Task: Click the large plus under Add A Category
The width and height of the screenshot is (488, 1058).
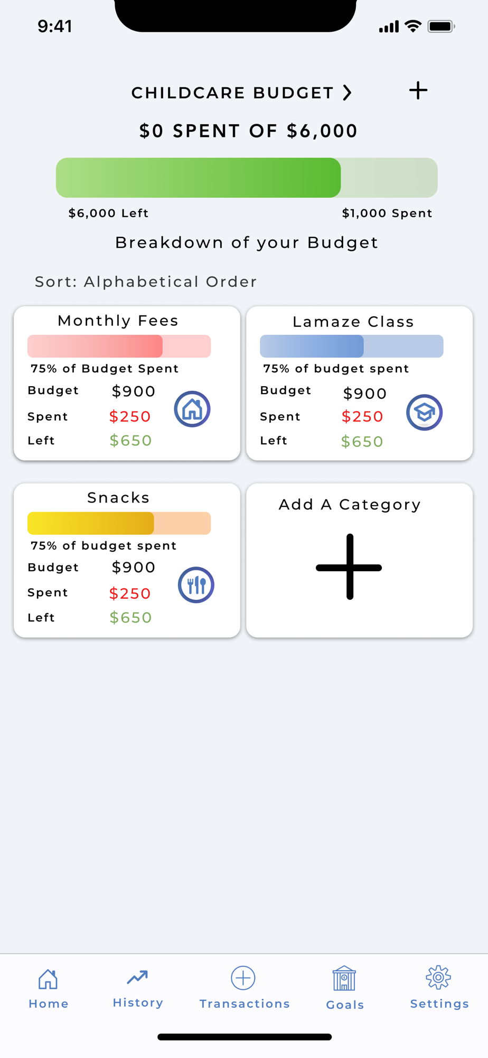Action: pos(349,567)
